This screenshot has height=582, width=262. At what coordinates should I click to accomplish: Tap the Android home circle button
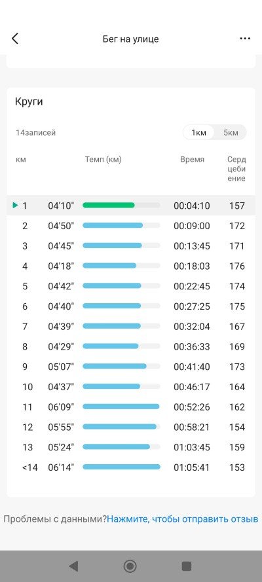(x=130, y=566)
